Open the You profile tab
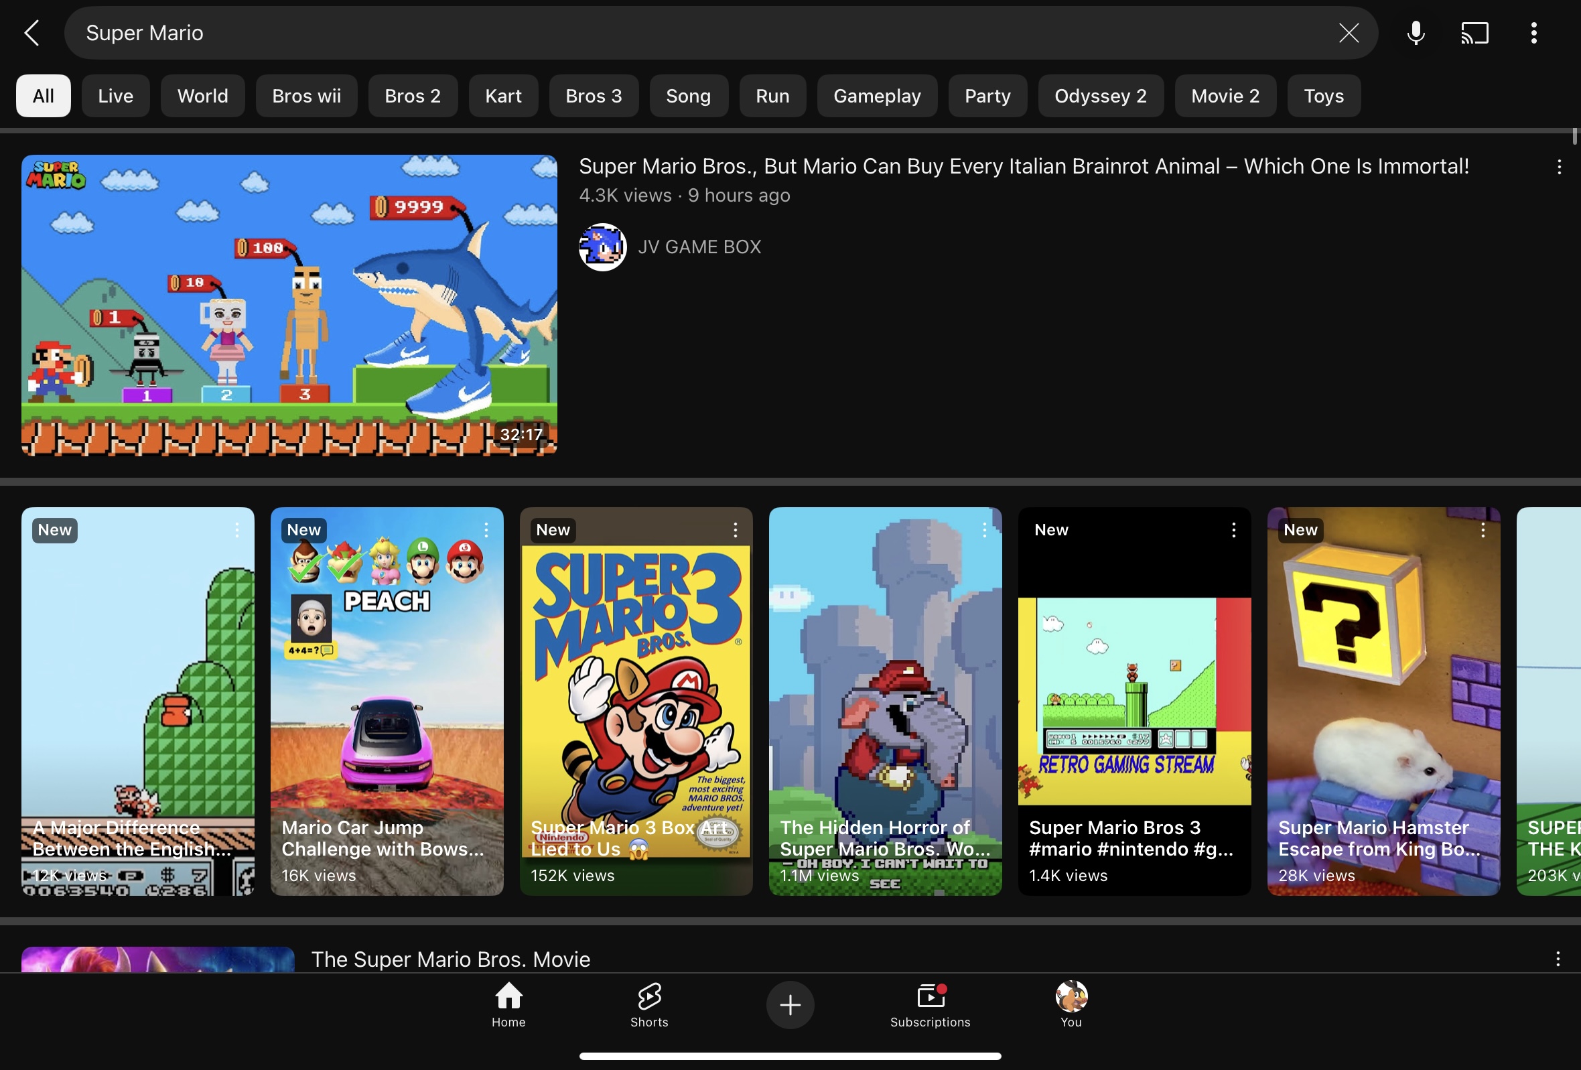Screen dimensions: 1581x1070 [x=1071, y=1004]
